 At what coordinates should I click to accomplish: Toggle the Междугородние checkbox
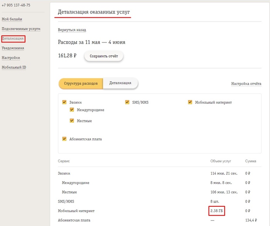(72, 110)
